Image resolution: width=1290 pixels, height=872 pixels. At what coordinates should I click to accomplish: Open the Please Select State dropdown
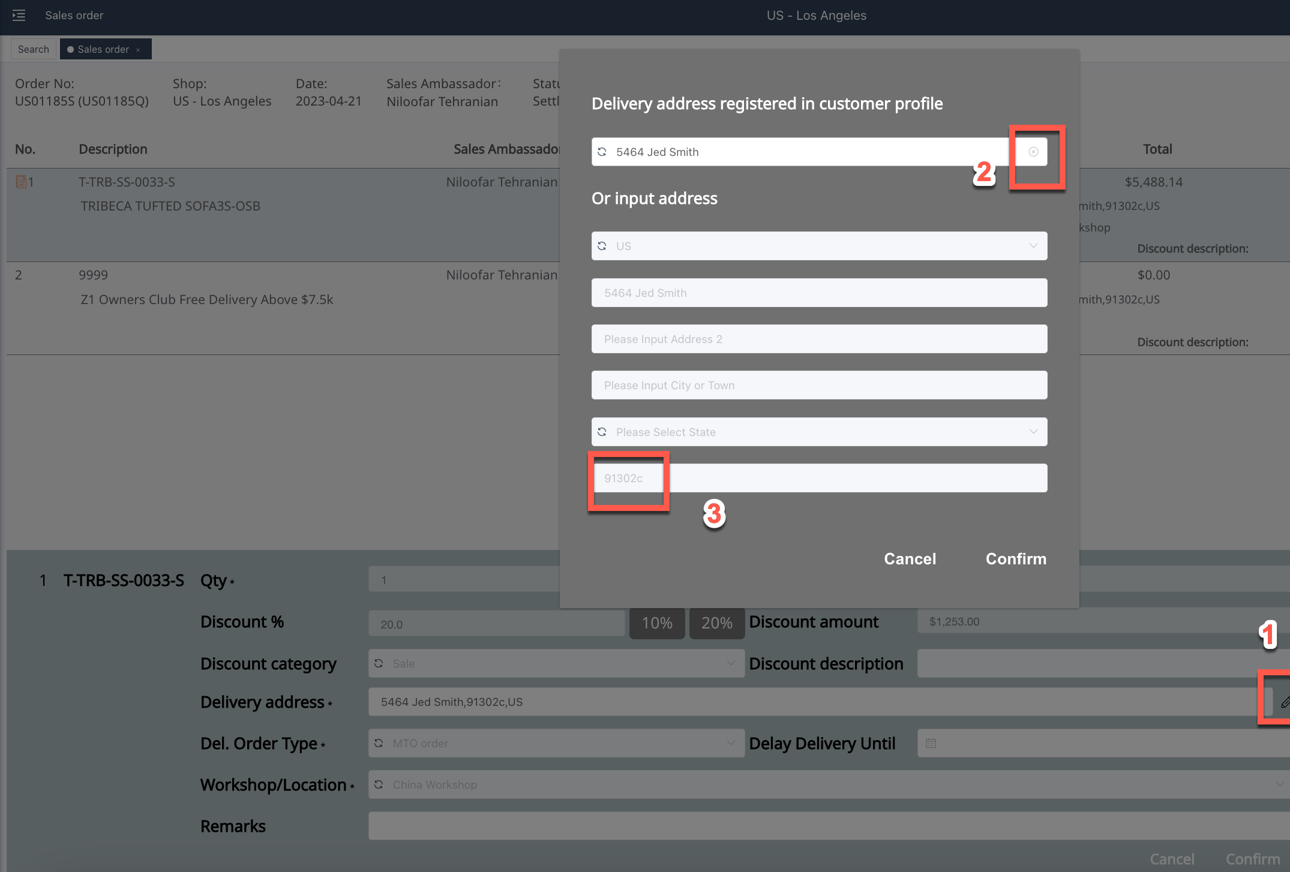[1033, 432]
